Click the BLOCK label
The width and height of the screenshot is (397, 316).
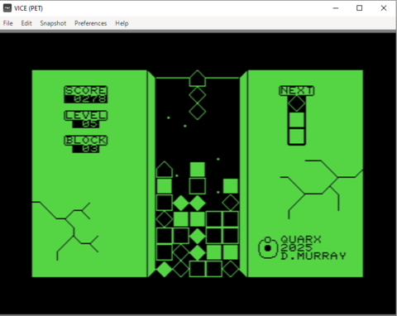tap(86, 140)
